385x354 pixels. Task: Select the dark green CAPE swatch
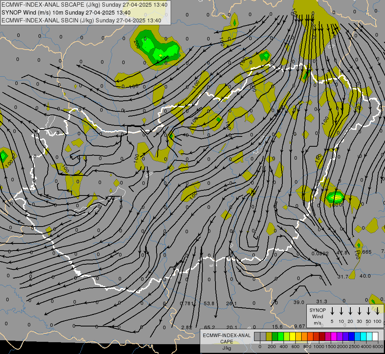275,336
